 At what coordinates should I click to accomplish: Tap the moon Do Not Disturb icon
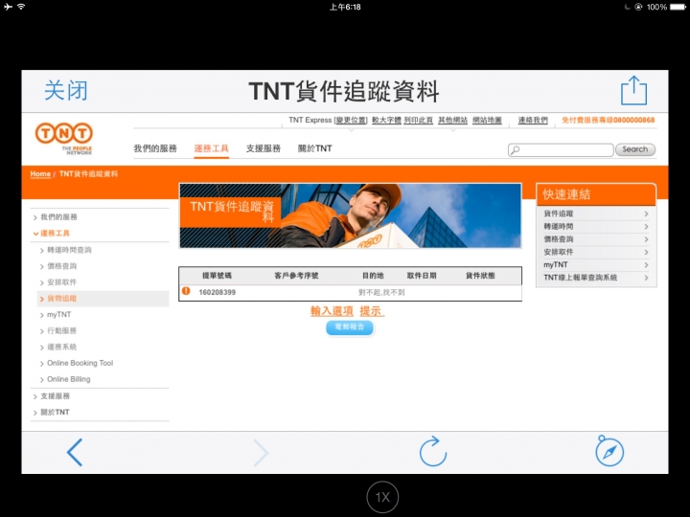[x=627, y=7]
